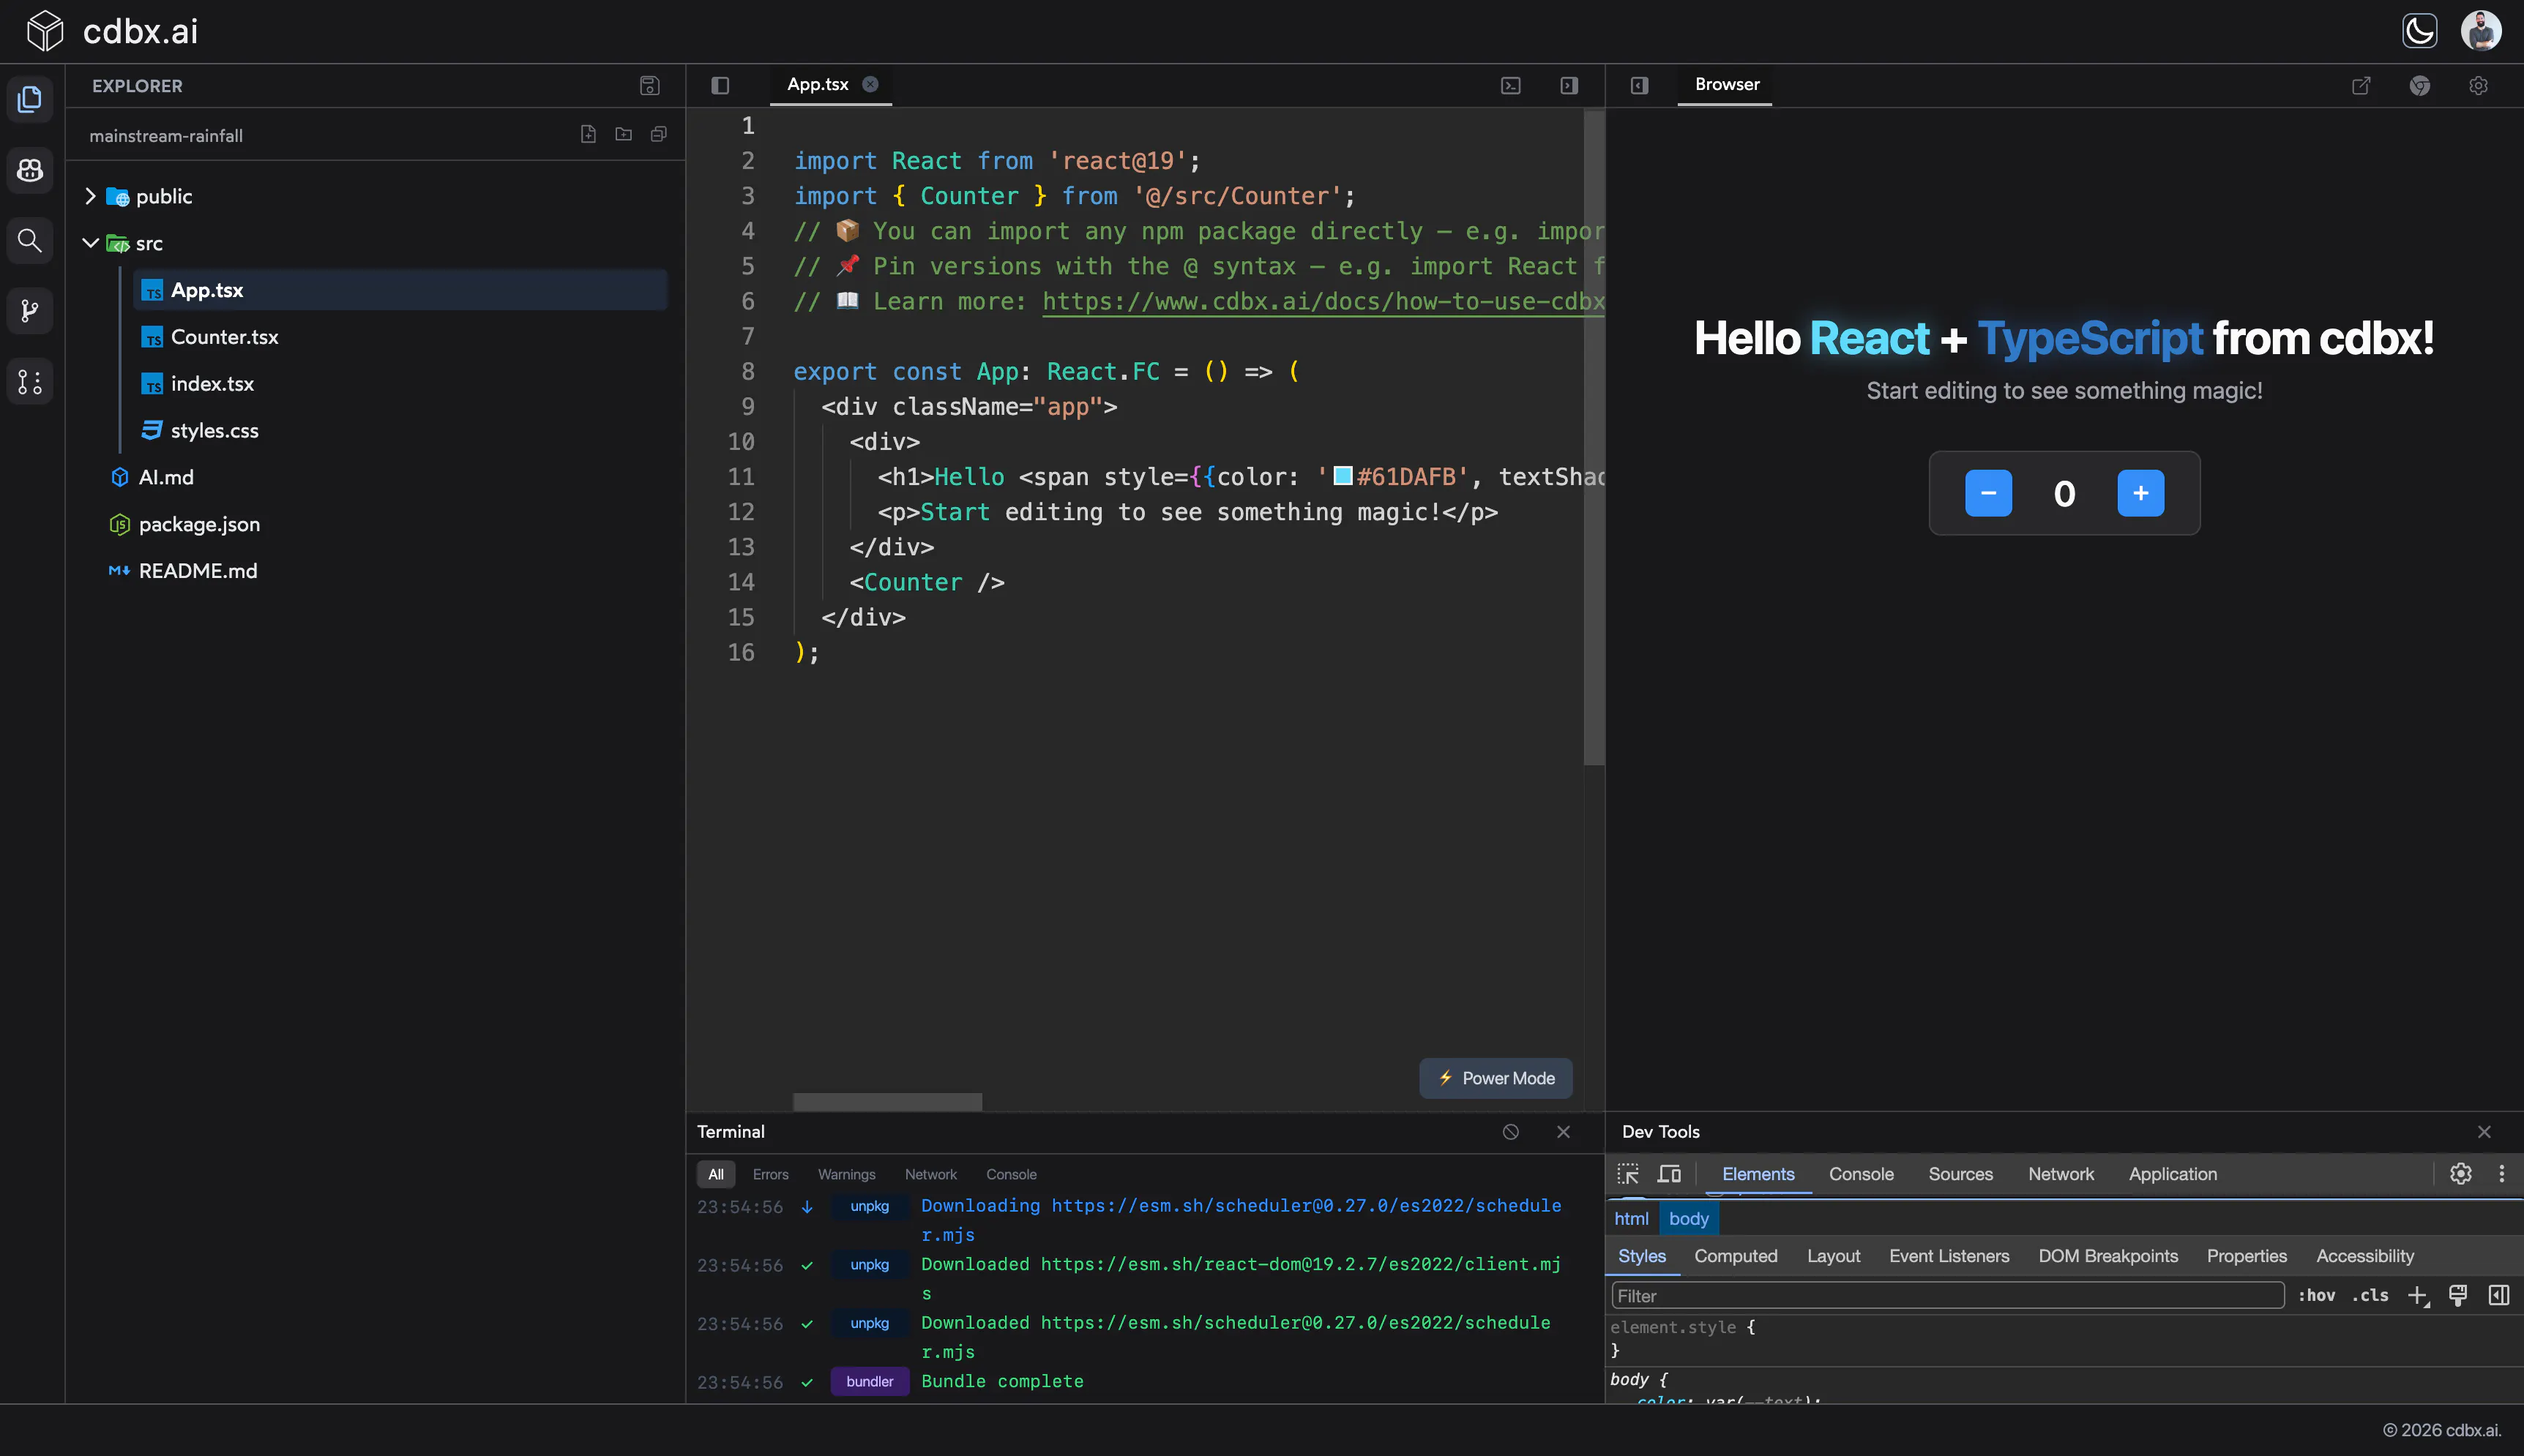Open the Event Listeners tab
This screenshot has width=2524, height=1456.
[x=1949, y=1256]
